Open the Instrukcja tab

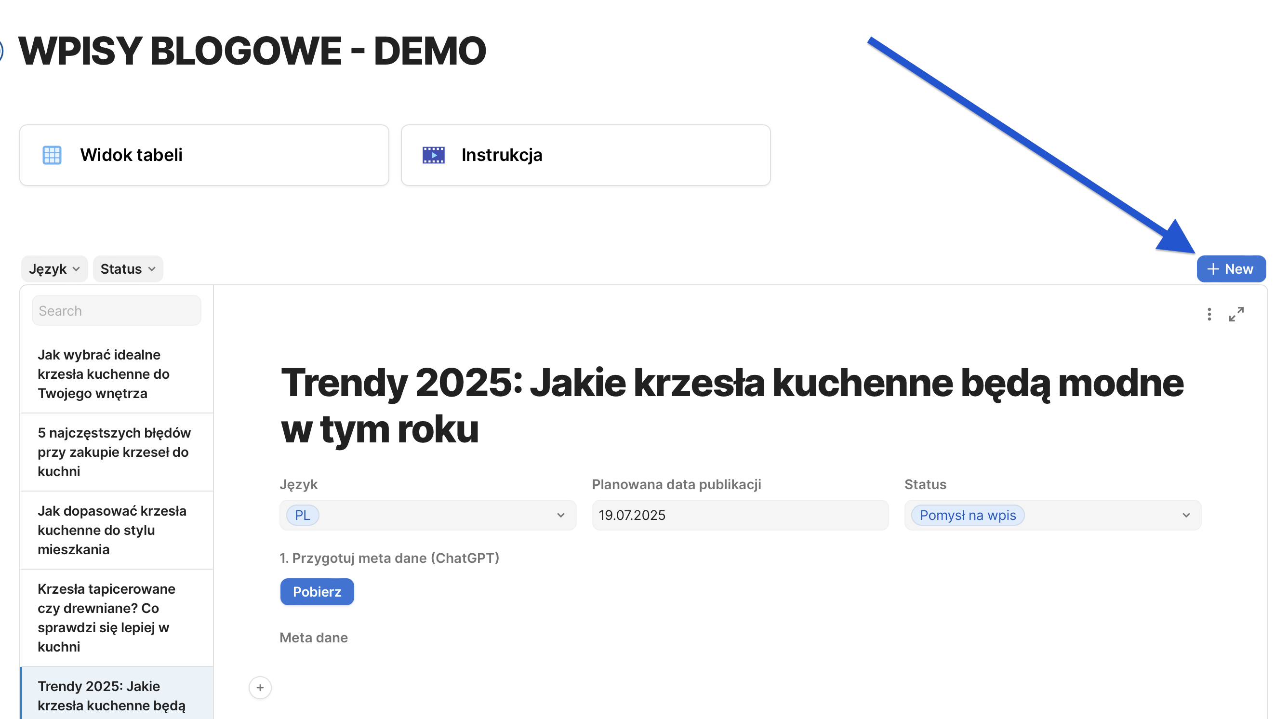click(x=502, y=154)
